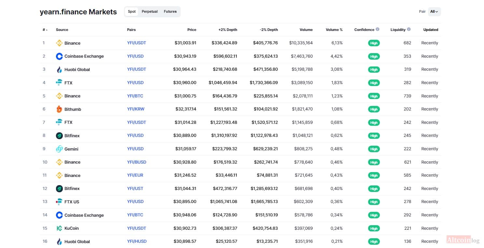The height and width of the screenshot is (248, 484).
Task: Open the Pair filter dropdown set to All
Action: pyautogui.click(x=434, y=12)
